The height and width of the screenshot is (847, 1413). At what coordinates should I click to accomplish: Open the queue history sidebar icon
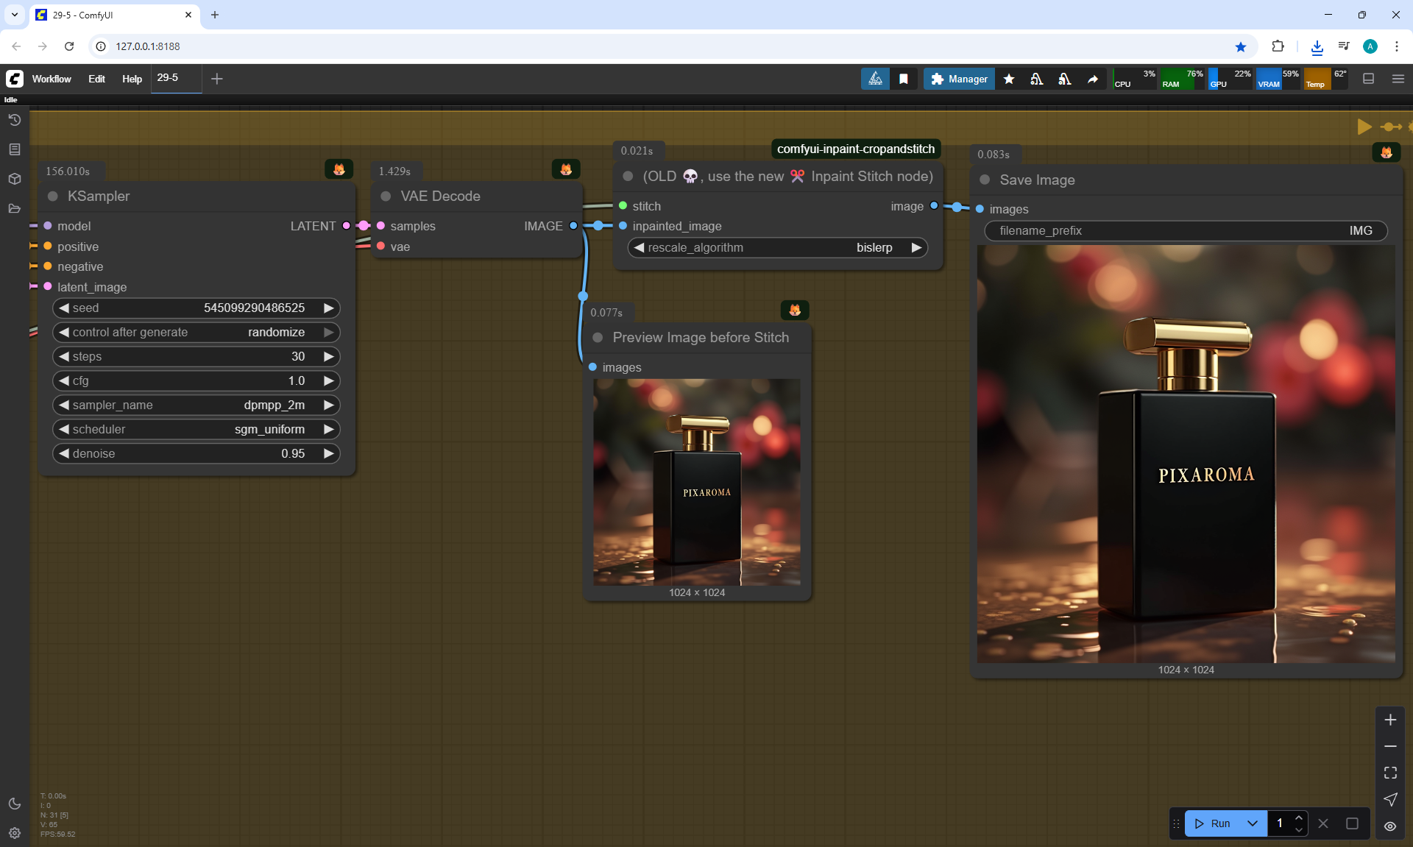click(14, 120)
